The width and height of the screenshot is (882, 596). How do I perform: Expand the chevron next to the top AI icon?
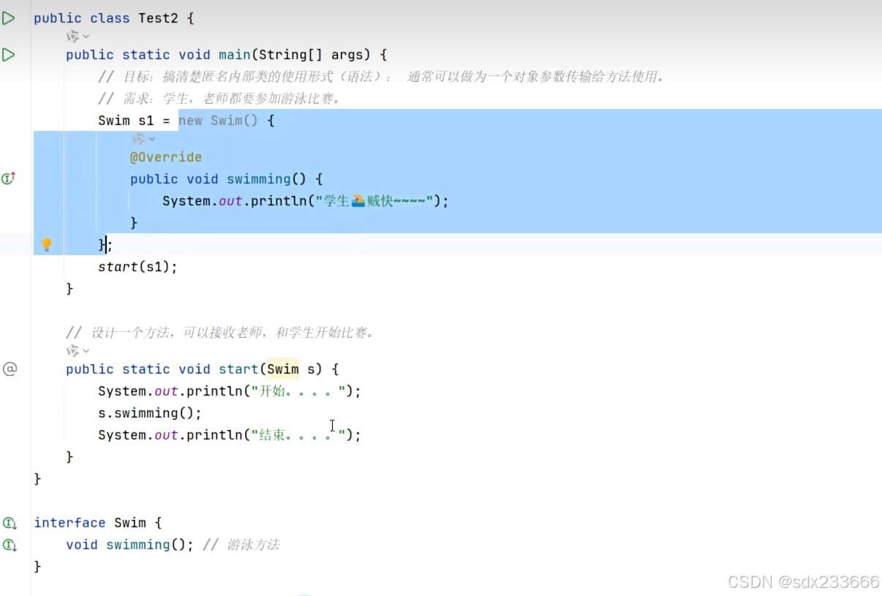86,36
